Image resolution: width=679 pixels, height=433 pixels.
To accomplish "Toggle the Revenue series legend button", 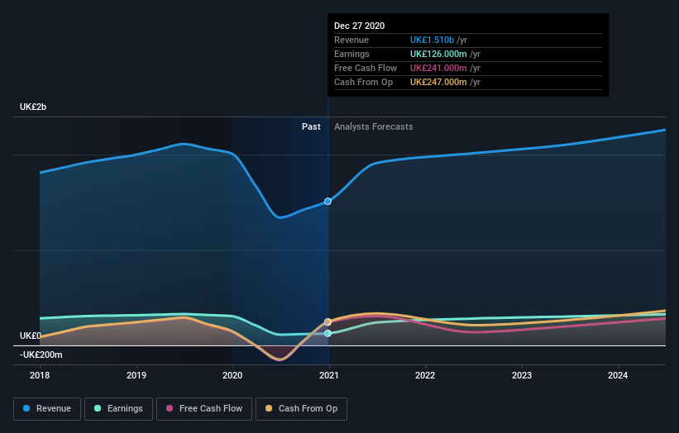I will (x=47, y=409).
